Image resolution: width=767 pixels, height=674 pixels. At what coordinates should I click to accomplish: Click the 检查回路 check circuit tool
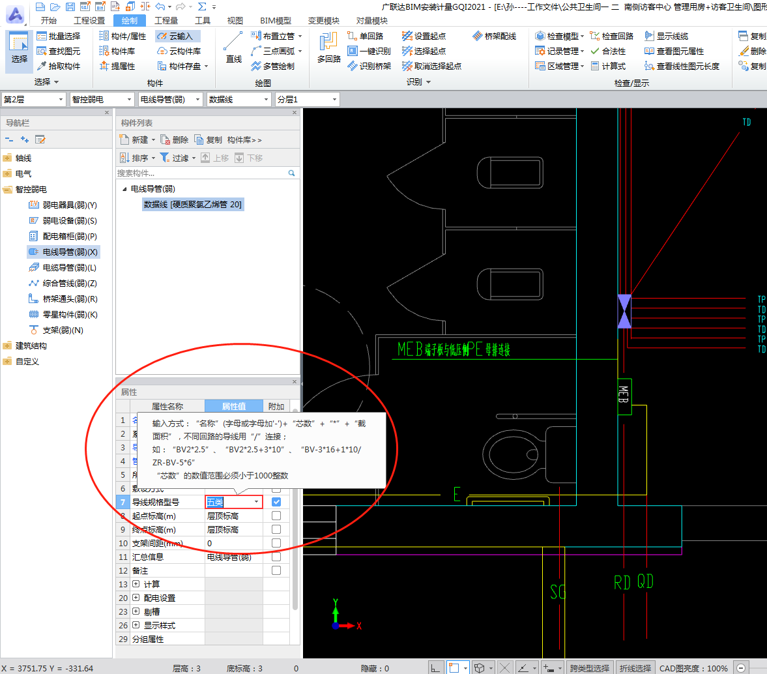point(612,37)
